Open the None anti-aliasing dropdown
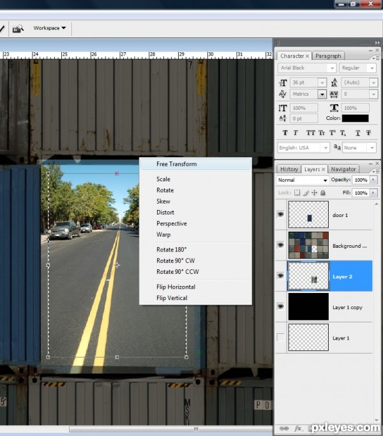383x436 pixels. 372,147
